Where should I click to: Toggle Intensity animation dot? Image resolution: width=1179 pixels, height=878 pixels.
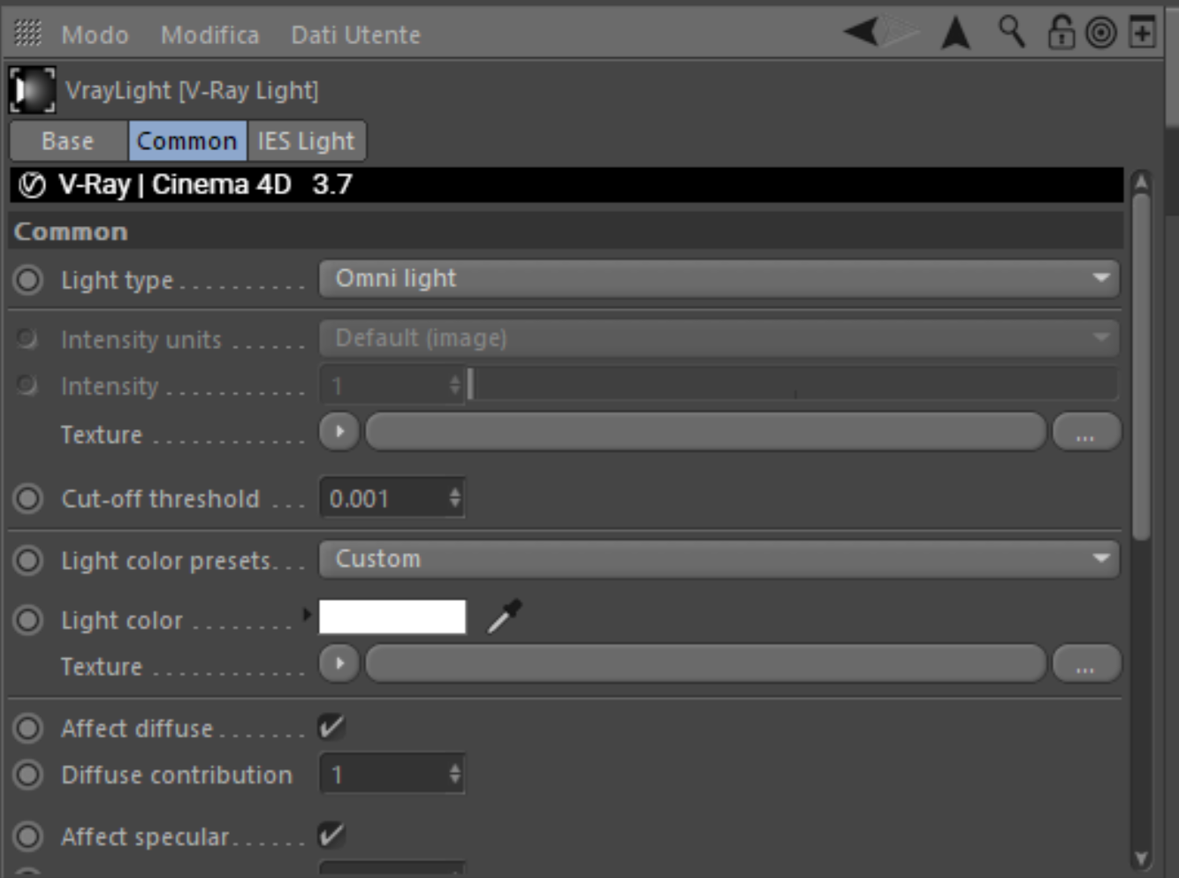coord(28,386)
